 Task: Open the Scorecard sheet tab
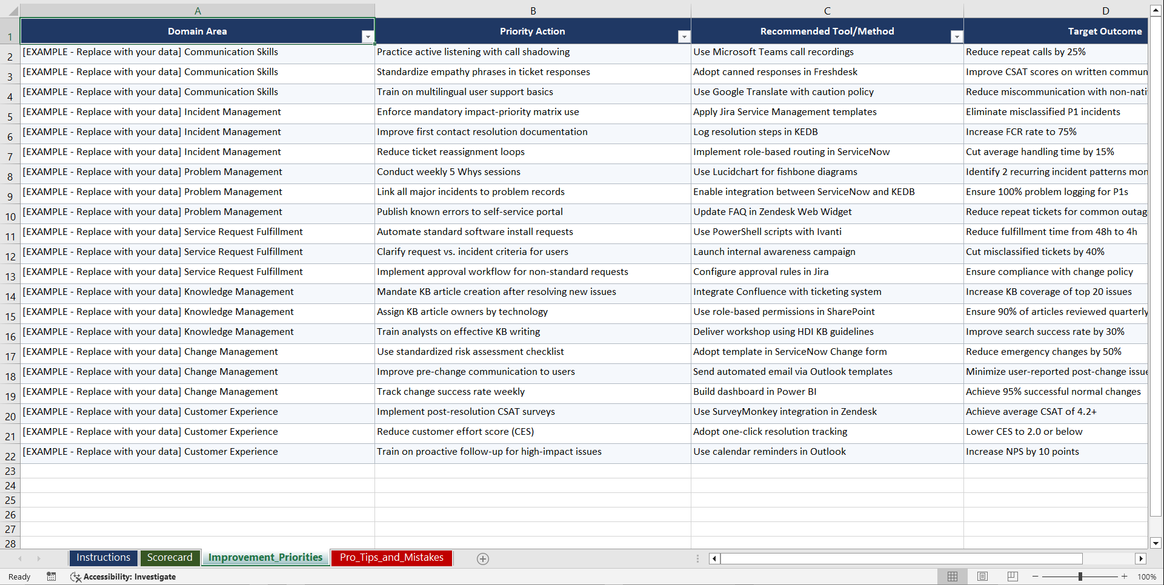[170, 558]
